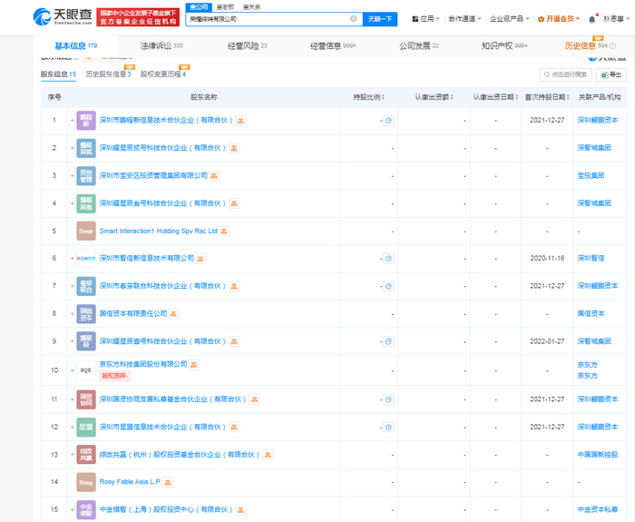Expand row 13 综改共赢 shareholder details
The width and height of the screenshot is (635, 522).
(72, 454)
